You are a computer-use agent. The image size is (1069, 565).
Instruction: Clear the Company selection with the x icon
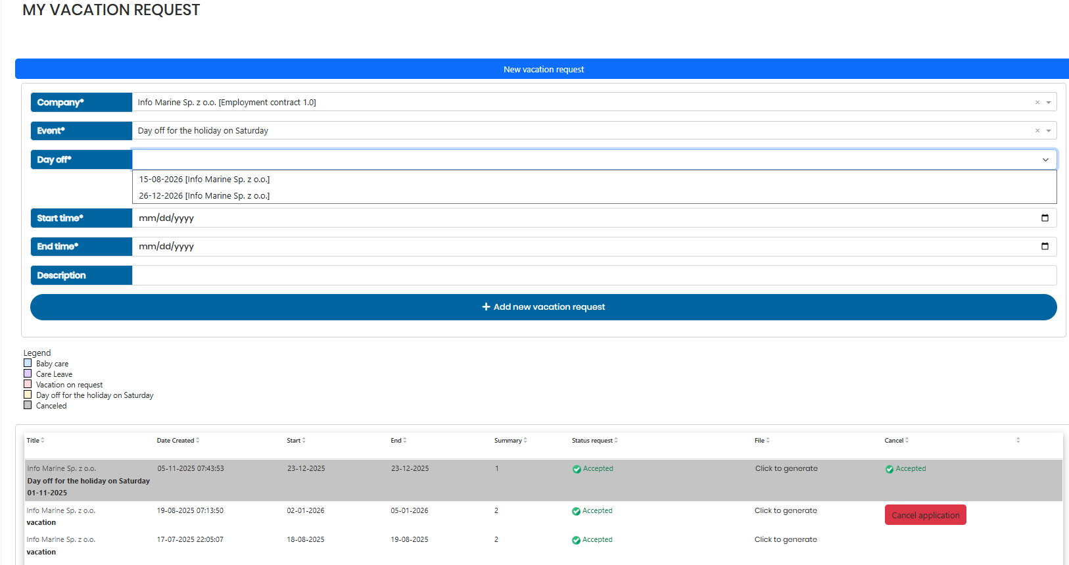tap(1037, 103)
